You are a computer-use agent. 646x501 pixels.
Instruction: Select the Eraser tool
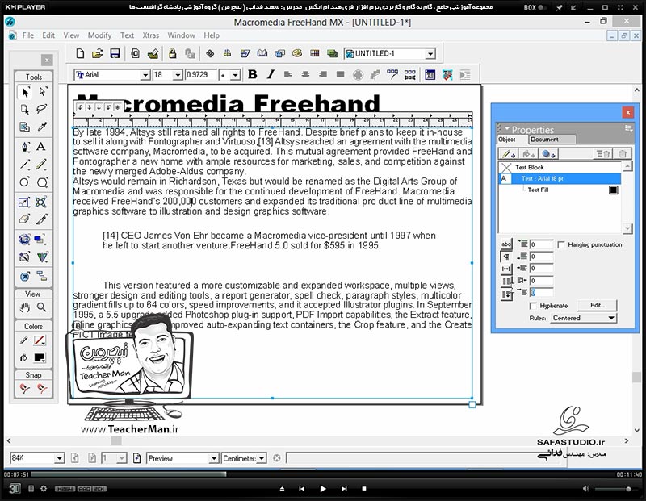click(x=24, y=219)
